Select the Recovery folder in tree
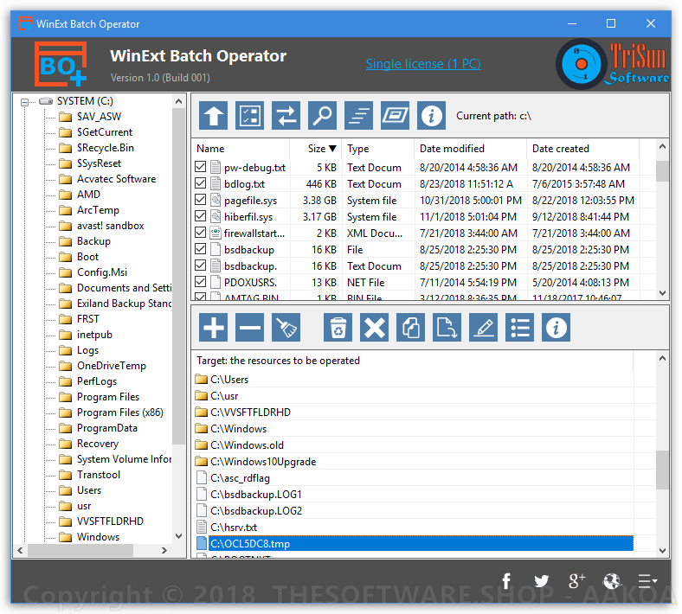682x614 pixels. click(98, 444)
